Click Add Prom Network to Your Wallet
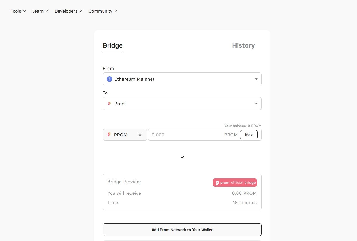The height and width of the screenshot is (241, 357). [x=182, y=230]
